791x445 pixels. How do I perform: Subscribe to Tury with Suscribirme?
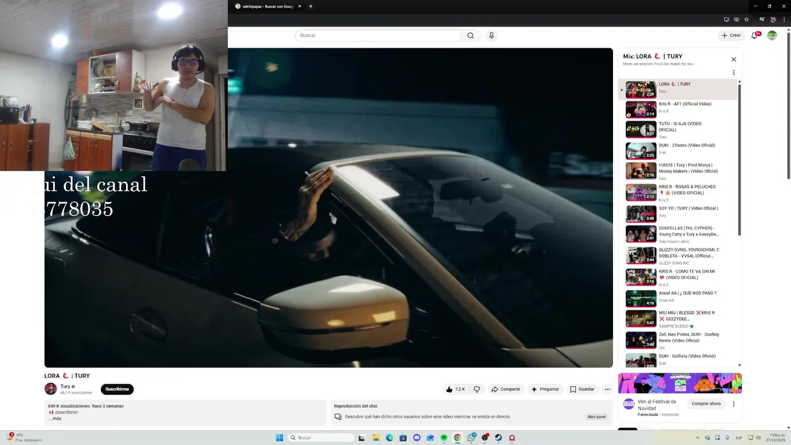click(117, 389)
